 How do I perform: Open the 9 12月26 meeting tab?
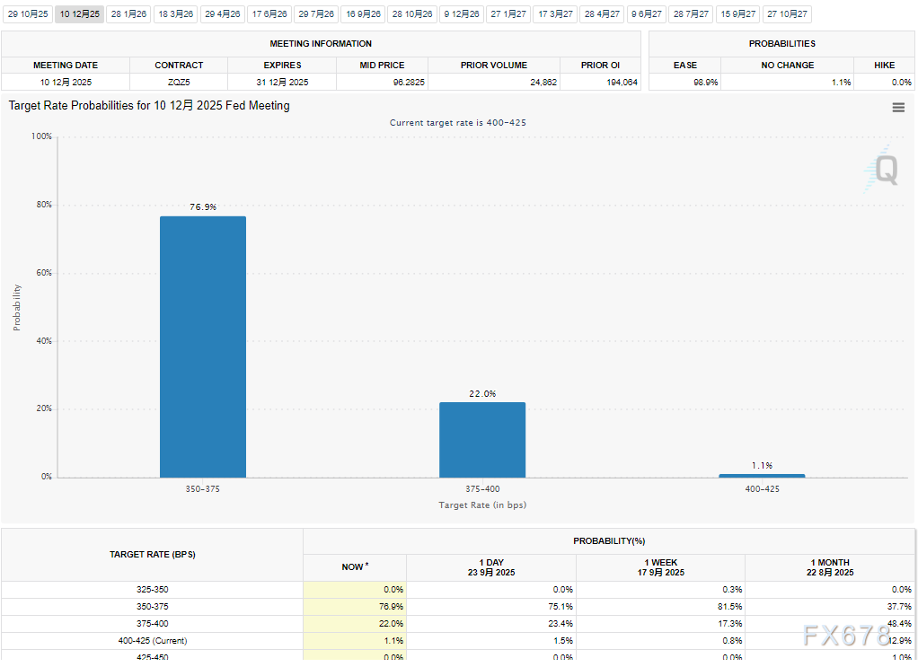(462, 14)
